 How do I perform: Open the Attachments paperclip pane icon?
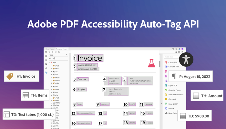tap(46, 68)
